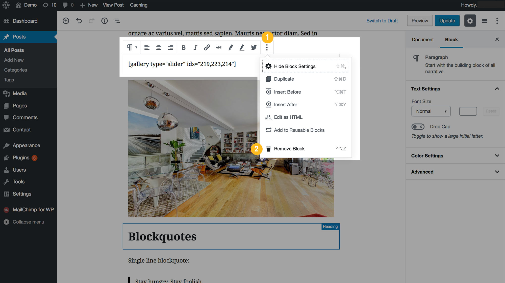The height and width of the screenshot is (283, 505).
Task: Open the Font Size Normal dropdown
Action: tap(431, 111)
